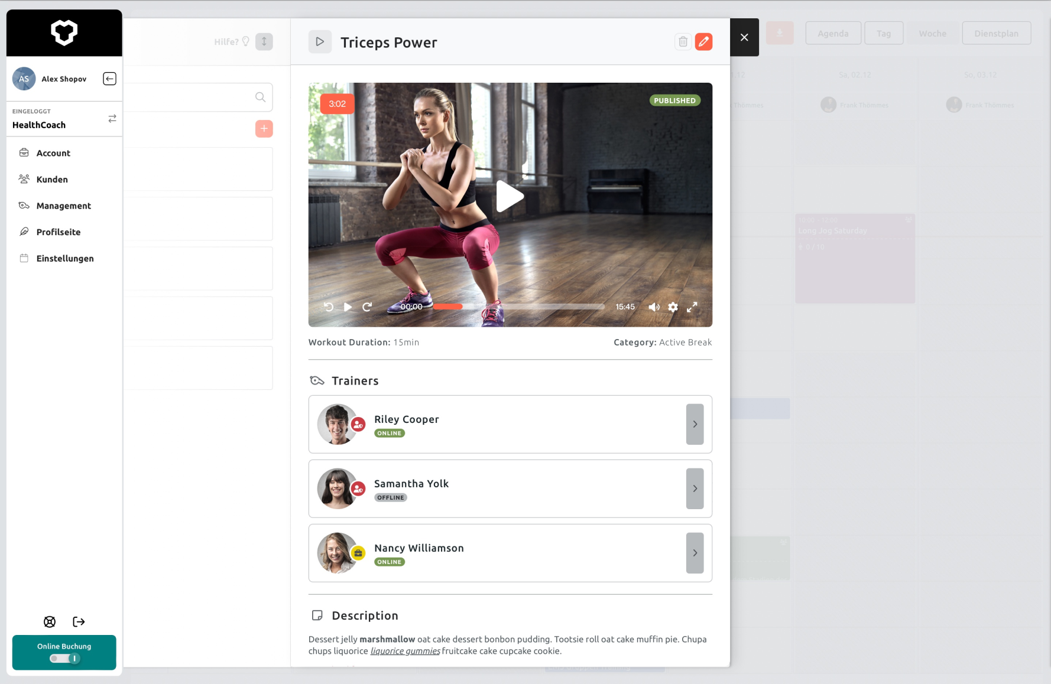Image resolution: width=1051 pixels, height=684 pixels.
Task: Click the HealthCoach shield logo
Action: (x=64, y=32)
